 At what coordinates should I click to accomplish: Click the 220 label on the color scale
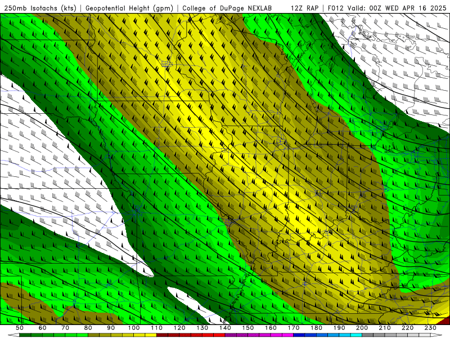pos(408,328)
